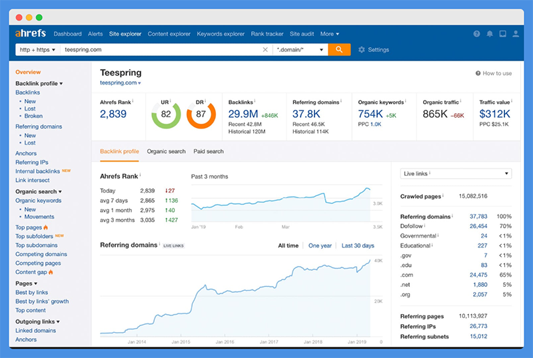
Task: Open Site audit
Action: pyautogui.click(x=302, y=34)
